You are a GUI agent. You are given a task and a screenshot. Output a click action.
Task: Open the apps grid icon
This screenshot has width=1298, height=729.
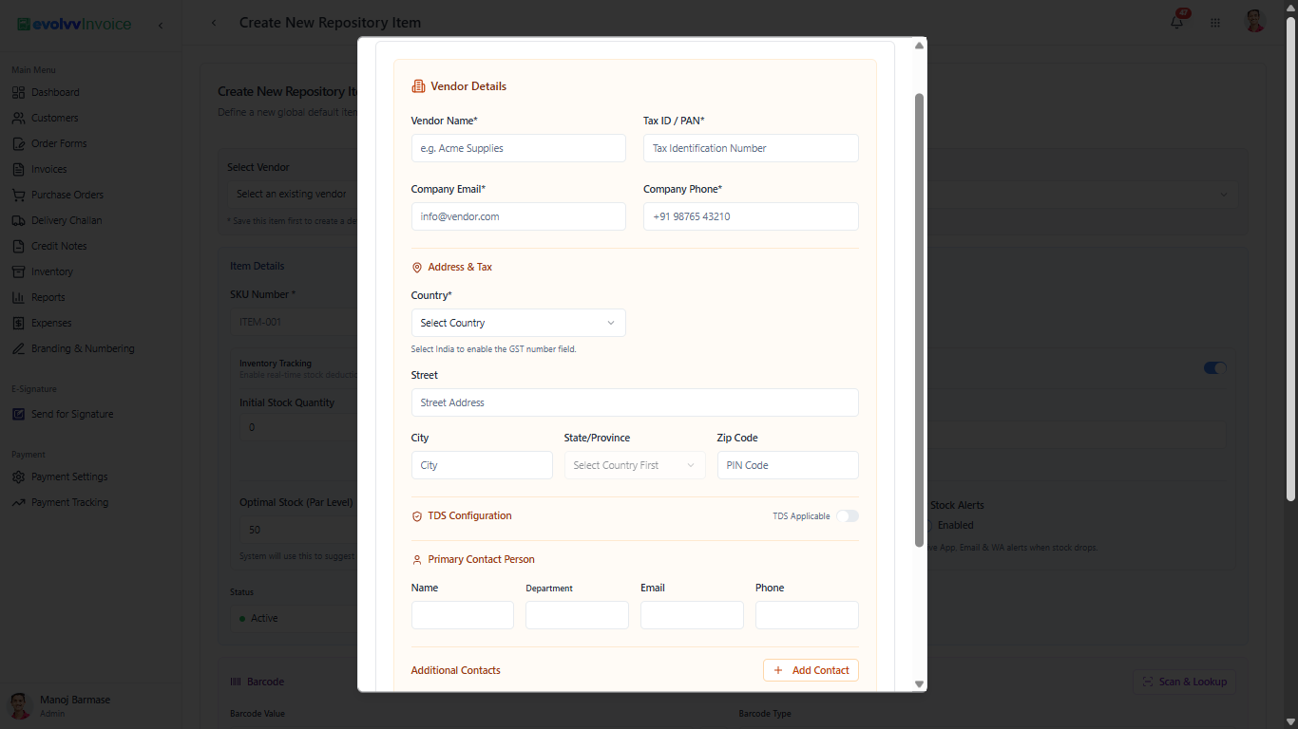(x=1215, y=23)
